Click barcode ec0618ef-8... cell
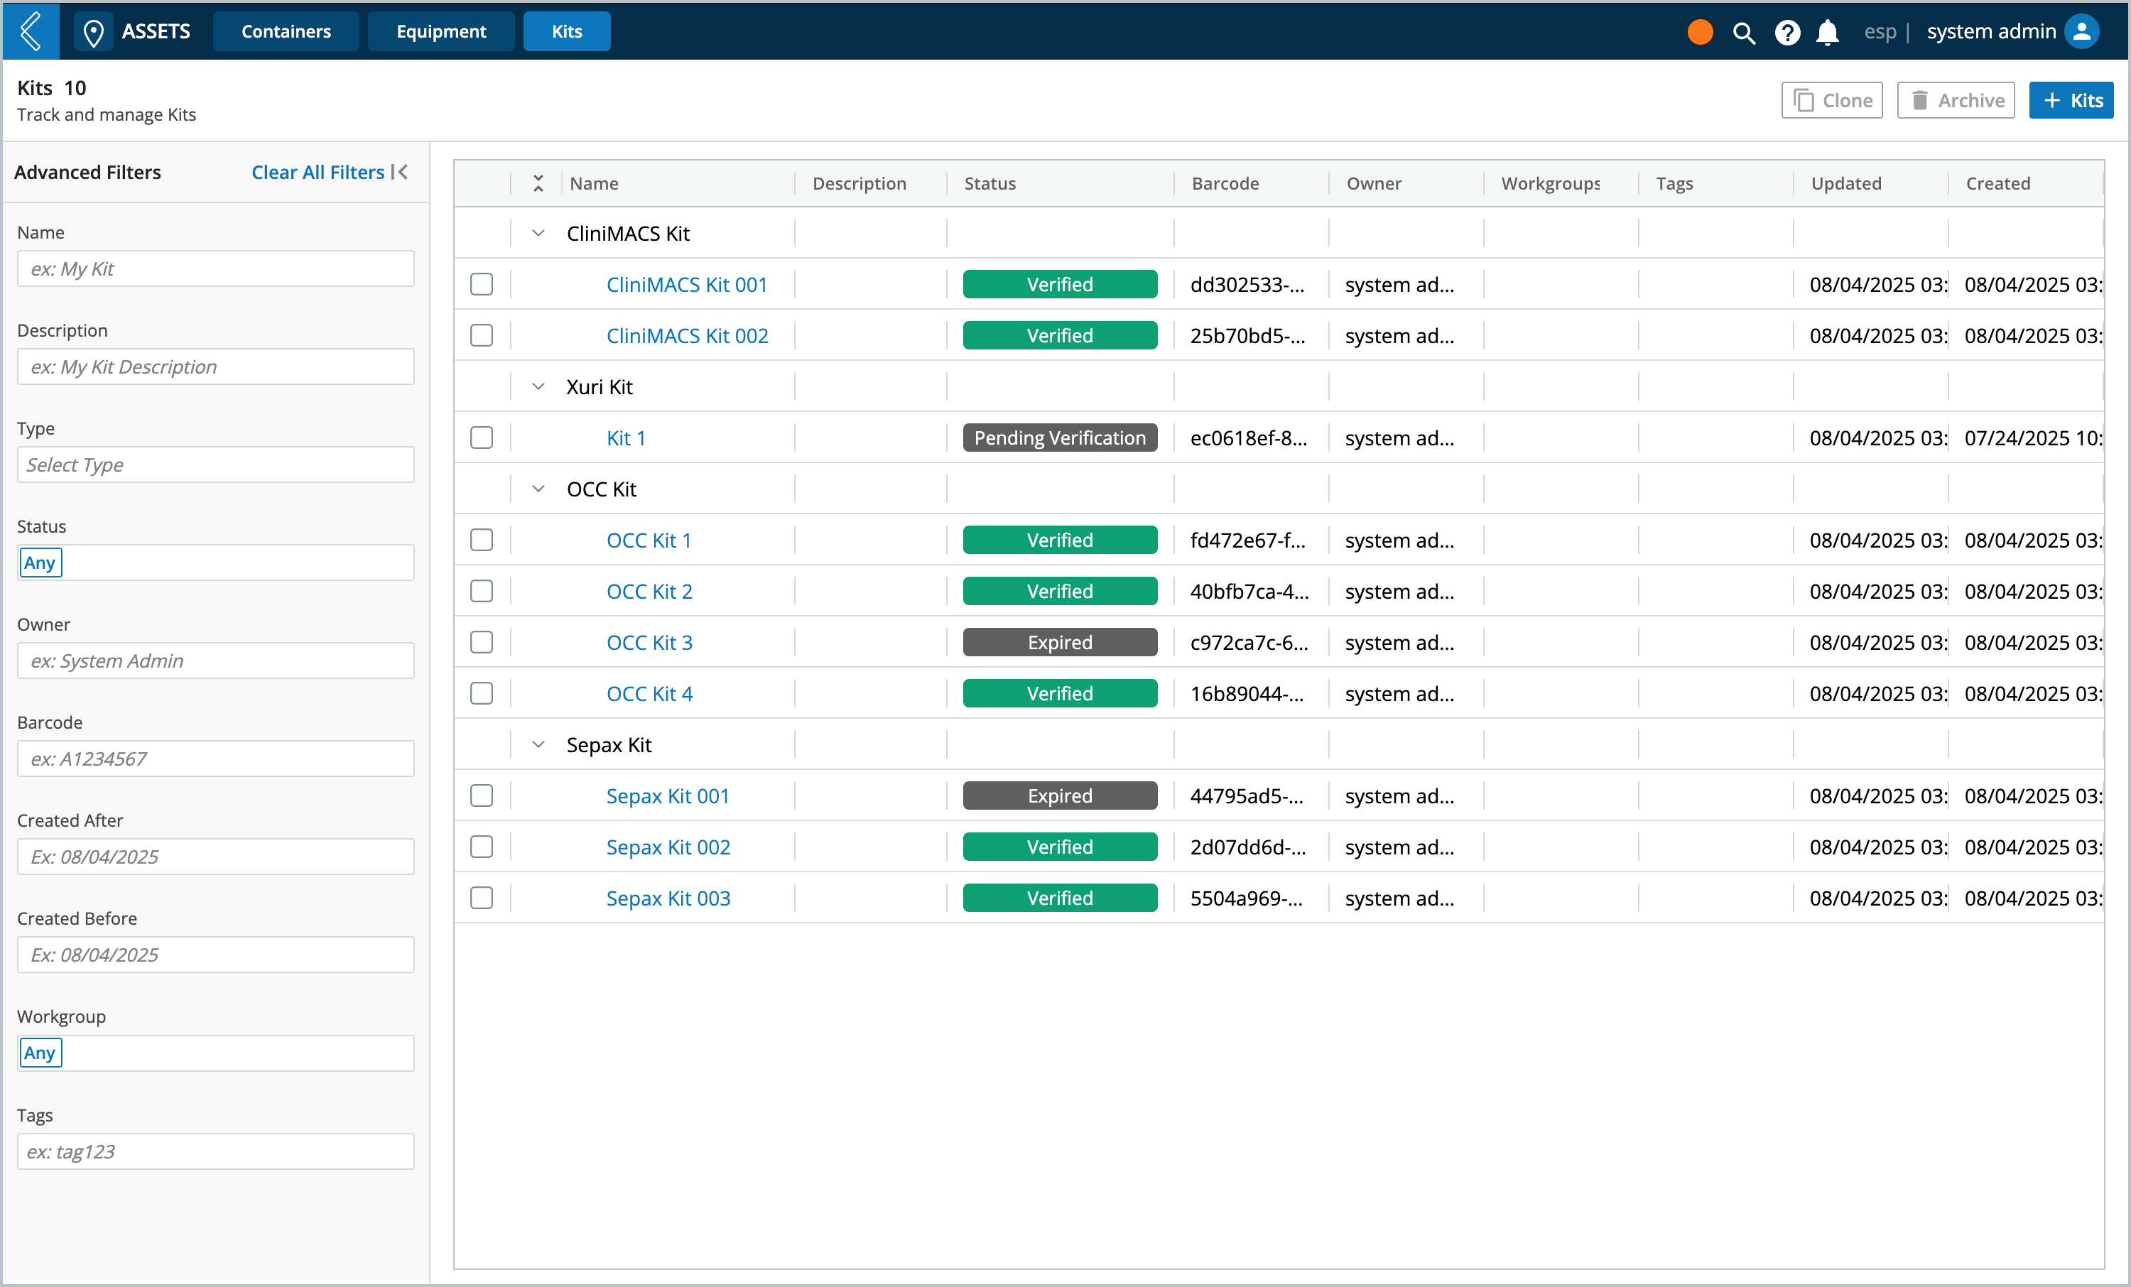 1248,438
